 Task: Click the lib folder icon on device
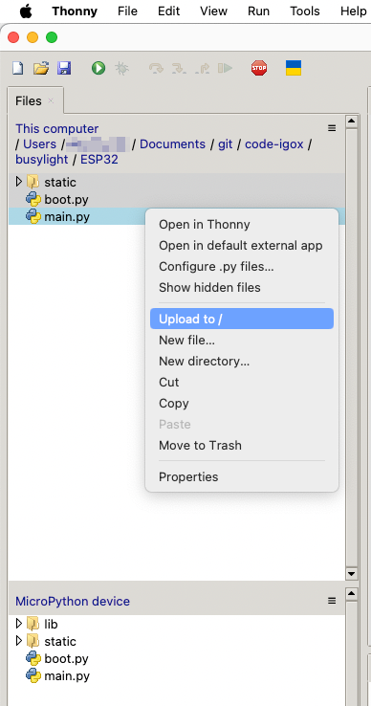click(x=33, y=624)
